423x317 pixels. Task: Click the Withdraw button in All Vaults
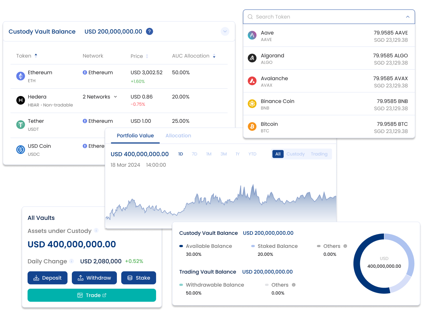pyautogui.click(x=94, y=278)
